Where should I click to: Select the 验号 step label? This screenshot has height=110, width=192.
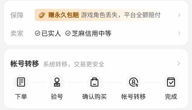coord(57,97)
